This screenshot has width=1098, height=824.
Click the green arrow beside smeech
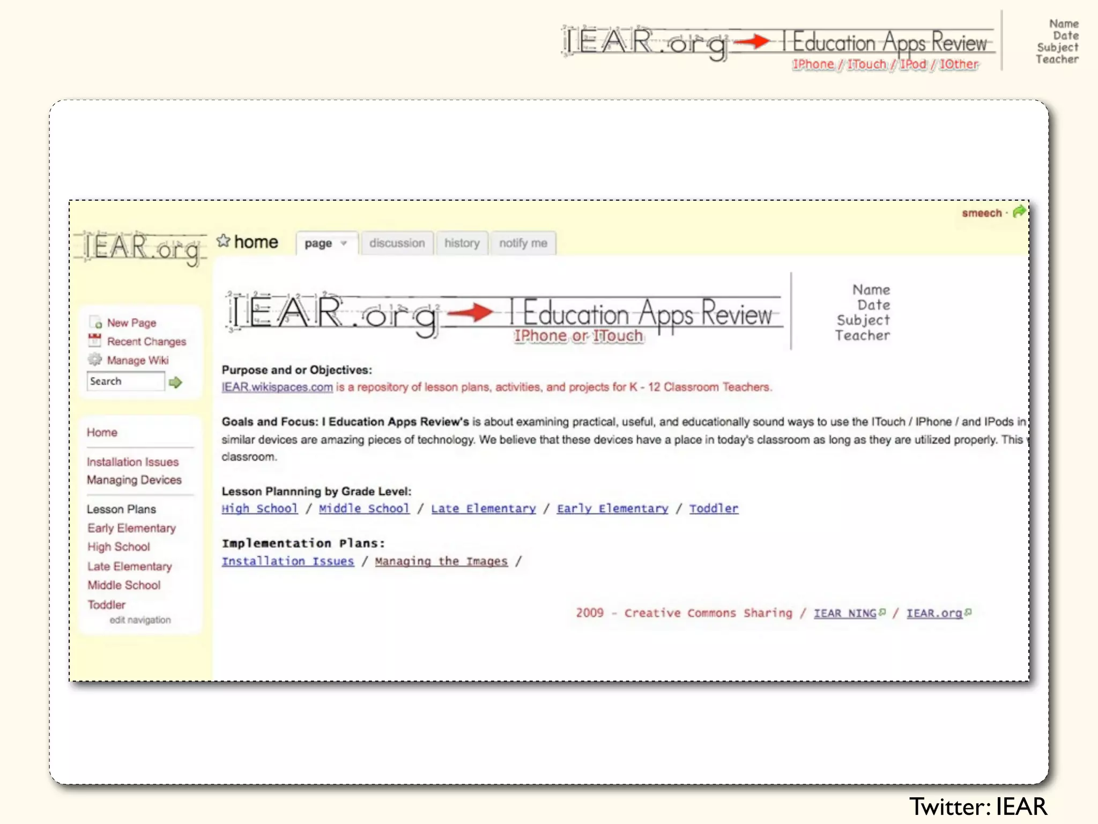tap(1019, 211)
